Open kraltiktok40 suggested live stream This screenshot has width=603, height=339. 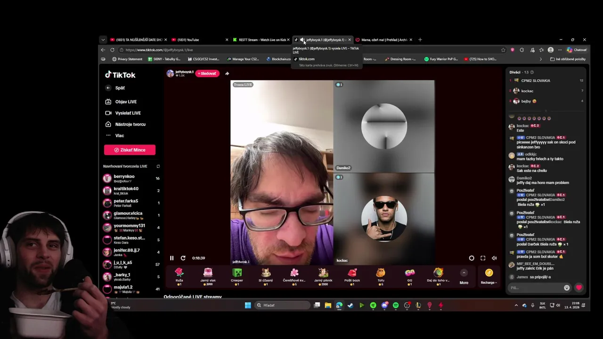(131, 191)
